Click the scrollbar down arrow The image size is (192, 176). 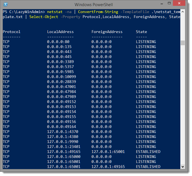(x=183, y=167)
